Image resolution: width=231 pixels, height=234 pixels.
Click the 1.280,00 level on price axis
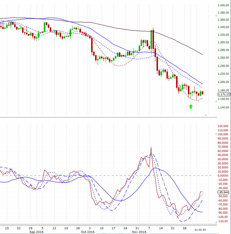tap(224, 50)
